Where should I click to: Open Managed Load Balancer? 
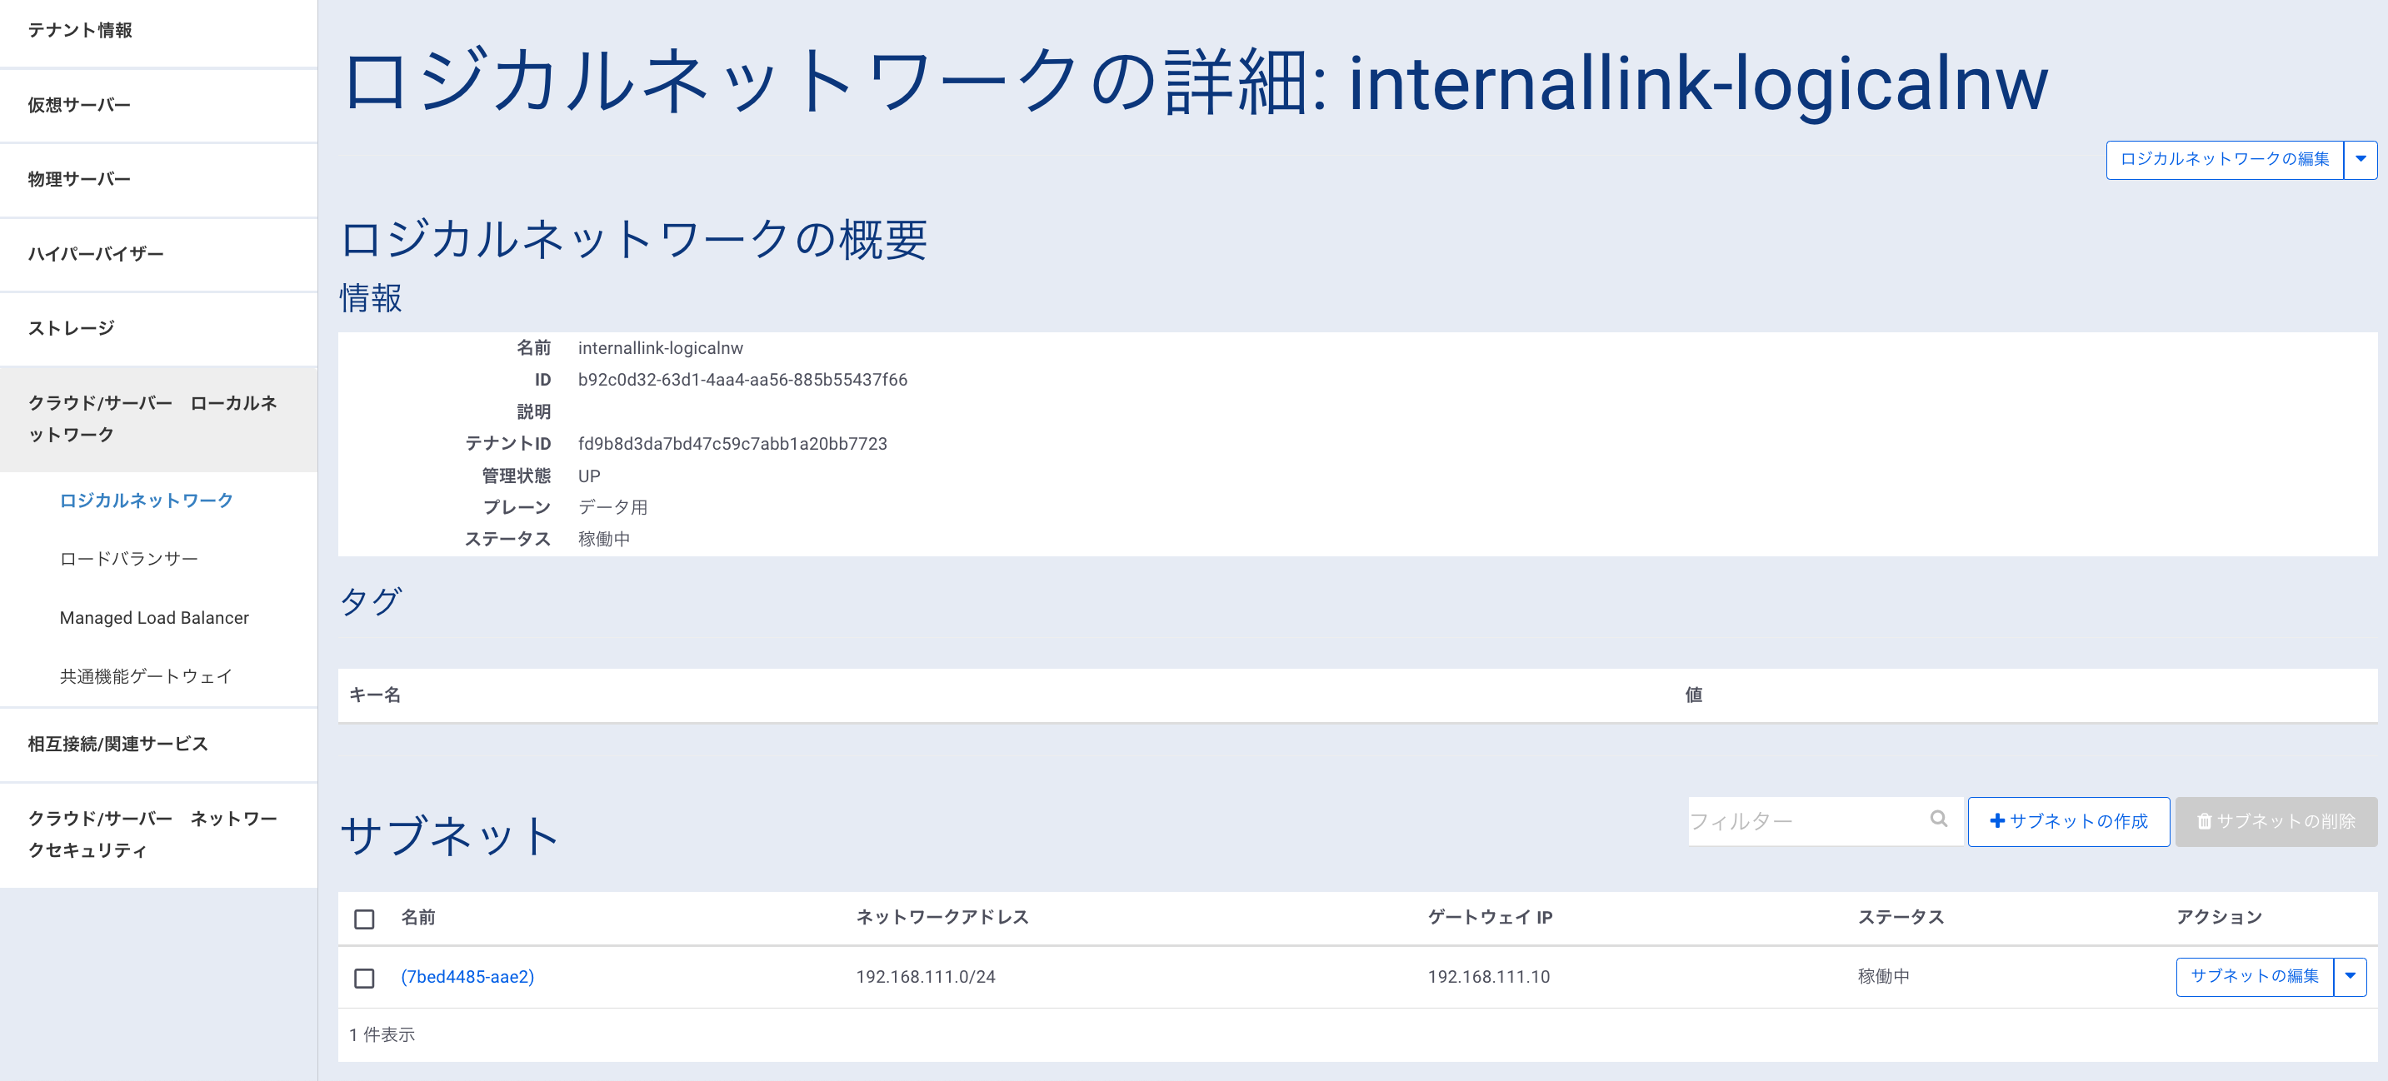pyautogui.click(x=154, y=617)
